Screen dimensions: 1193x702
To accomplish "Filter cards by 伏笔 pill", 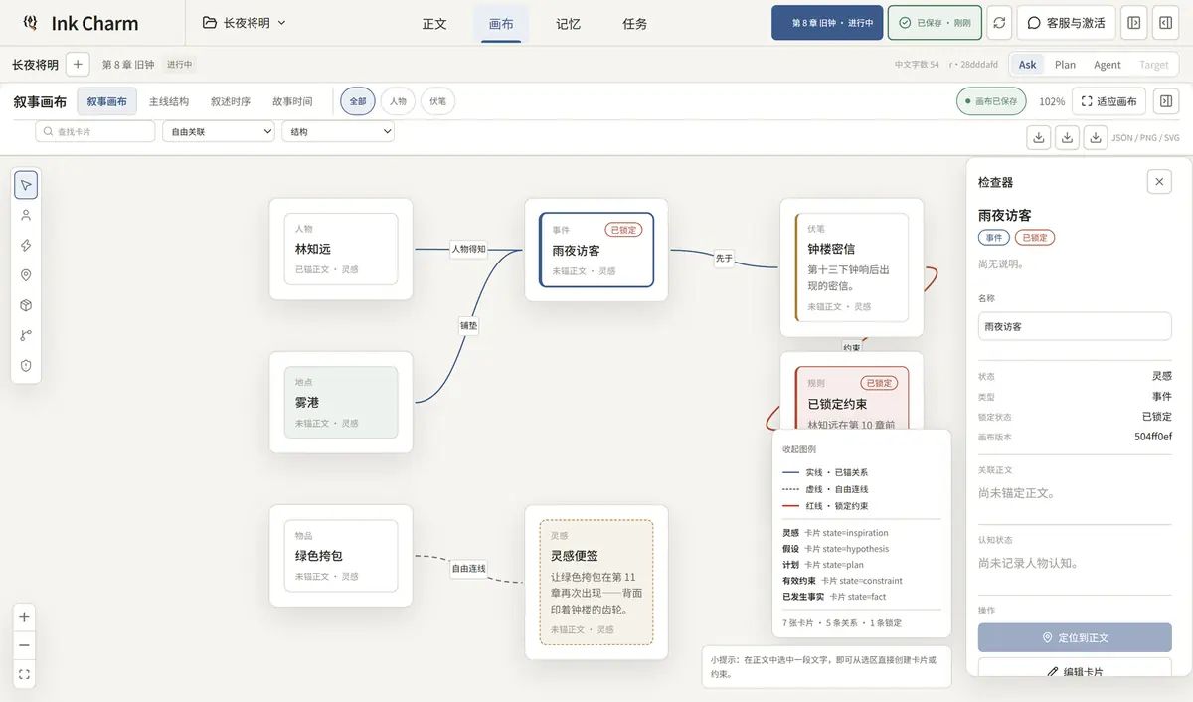I will [x=437, y=101].
